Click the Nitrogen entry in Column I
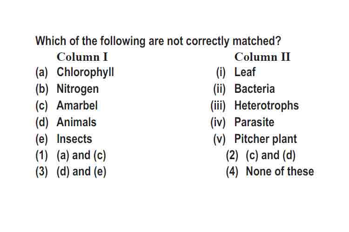This screenshot has width=349, height=232. tap(78, 89)
